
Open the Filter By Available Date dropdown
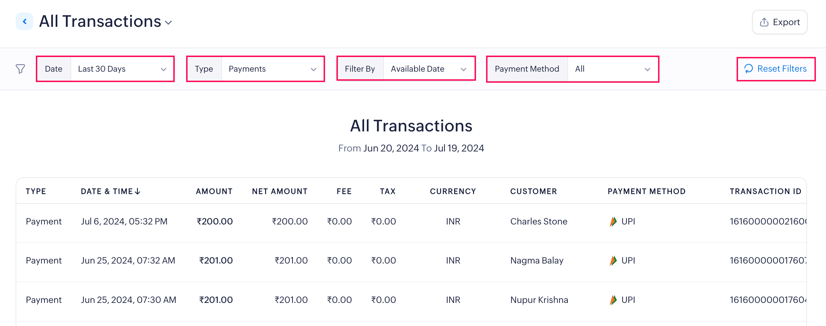[429, 69]
